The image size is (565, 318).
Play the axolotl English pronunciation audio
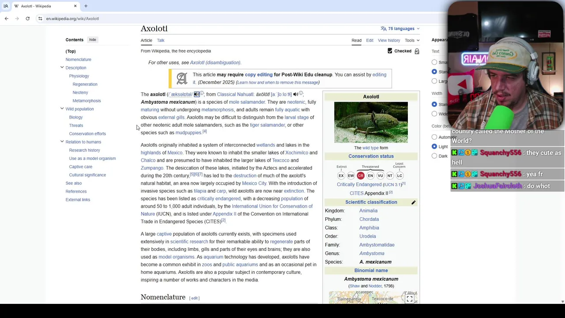pyautogui.click(x=197, y=94)
